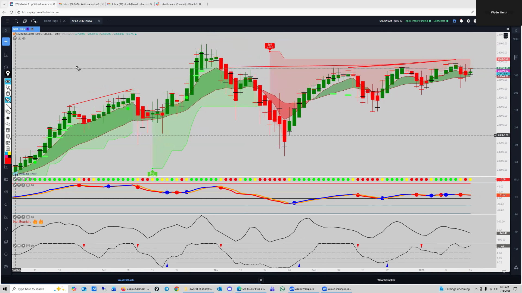Click the blue save layout icon
The height and width of the screenshot is (293, 522).
tap(454, 21)
